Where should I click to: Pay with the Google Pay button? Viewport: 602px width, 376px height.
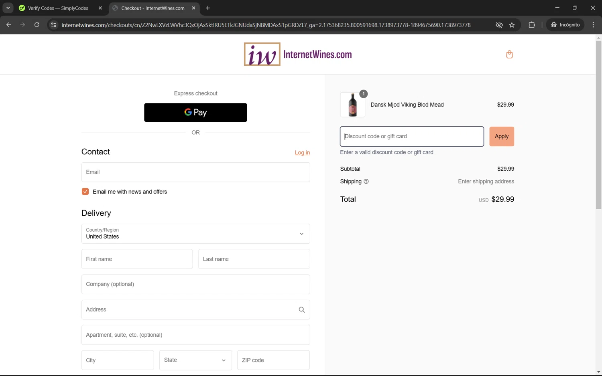(x=195, y=113)
